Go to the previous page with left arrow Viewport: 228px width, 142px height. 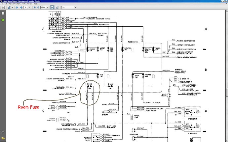pos(17,7)
